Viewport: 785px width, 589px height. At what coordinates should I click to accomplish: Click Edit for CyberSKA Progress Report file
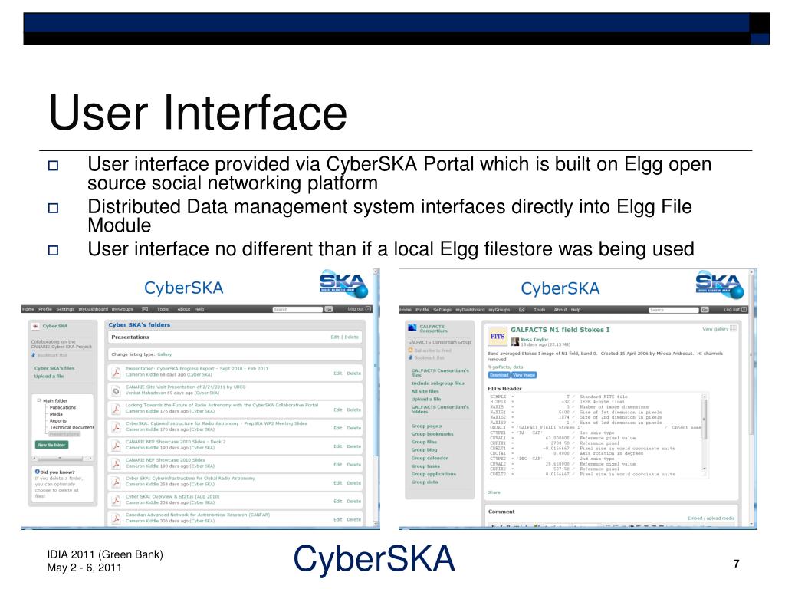click(x=338, y=373)
